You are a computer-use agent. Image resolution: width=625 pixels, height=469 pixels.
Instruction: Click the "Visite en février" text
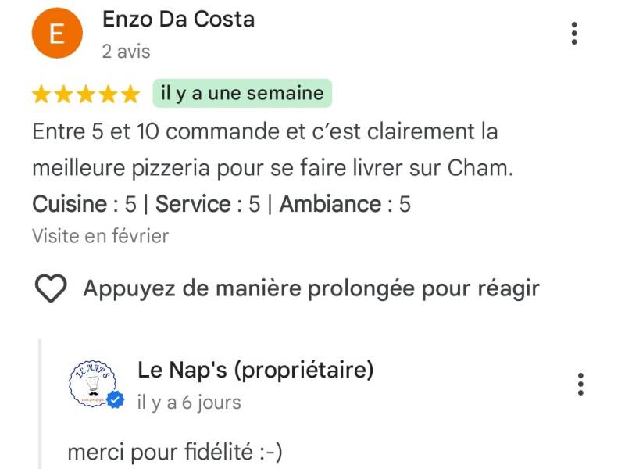(100, 235)
